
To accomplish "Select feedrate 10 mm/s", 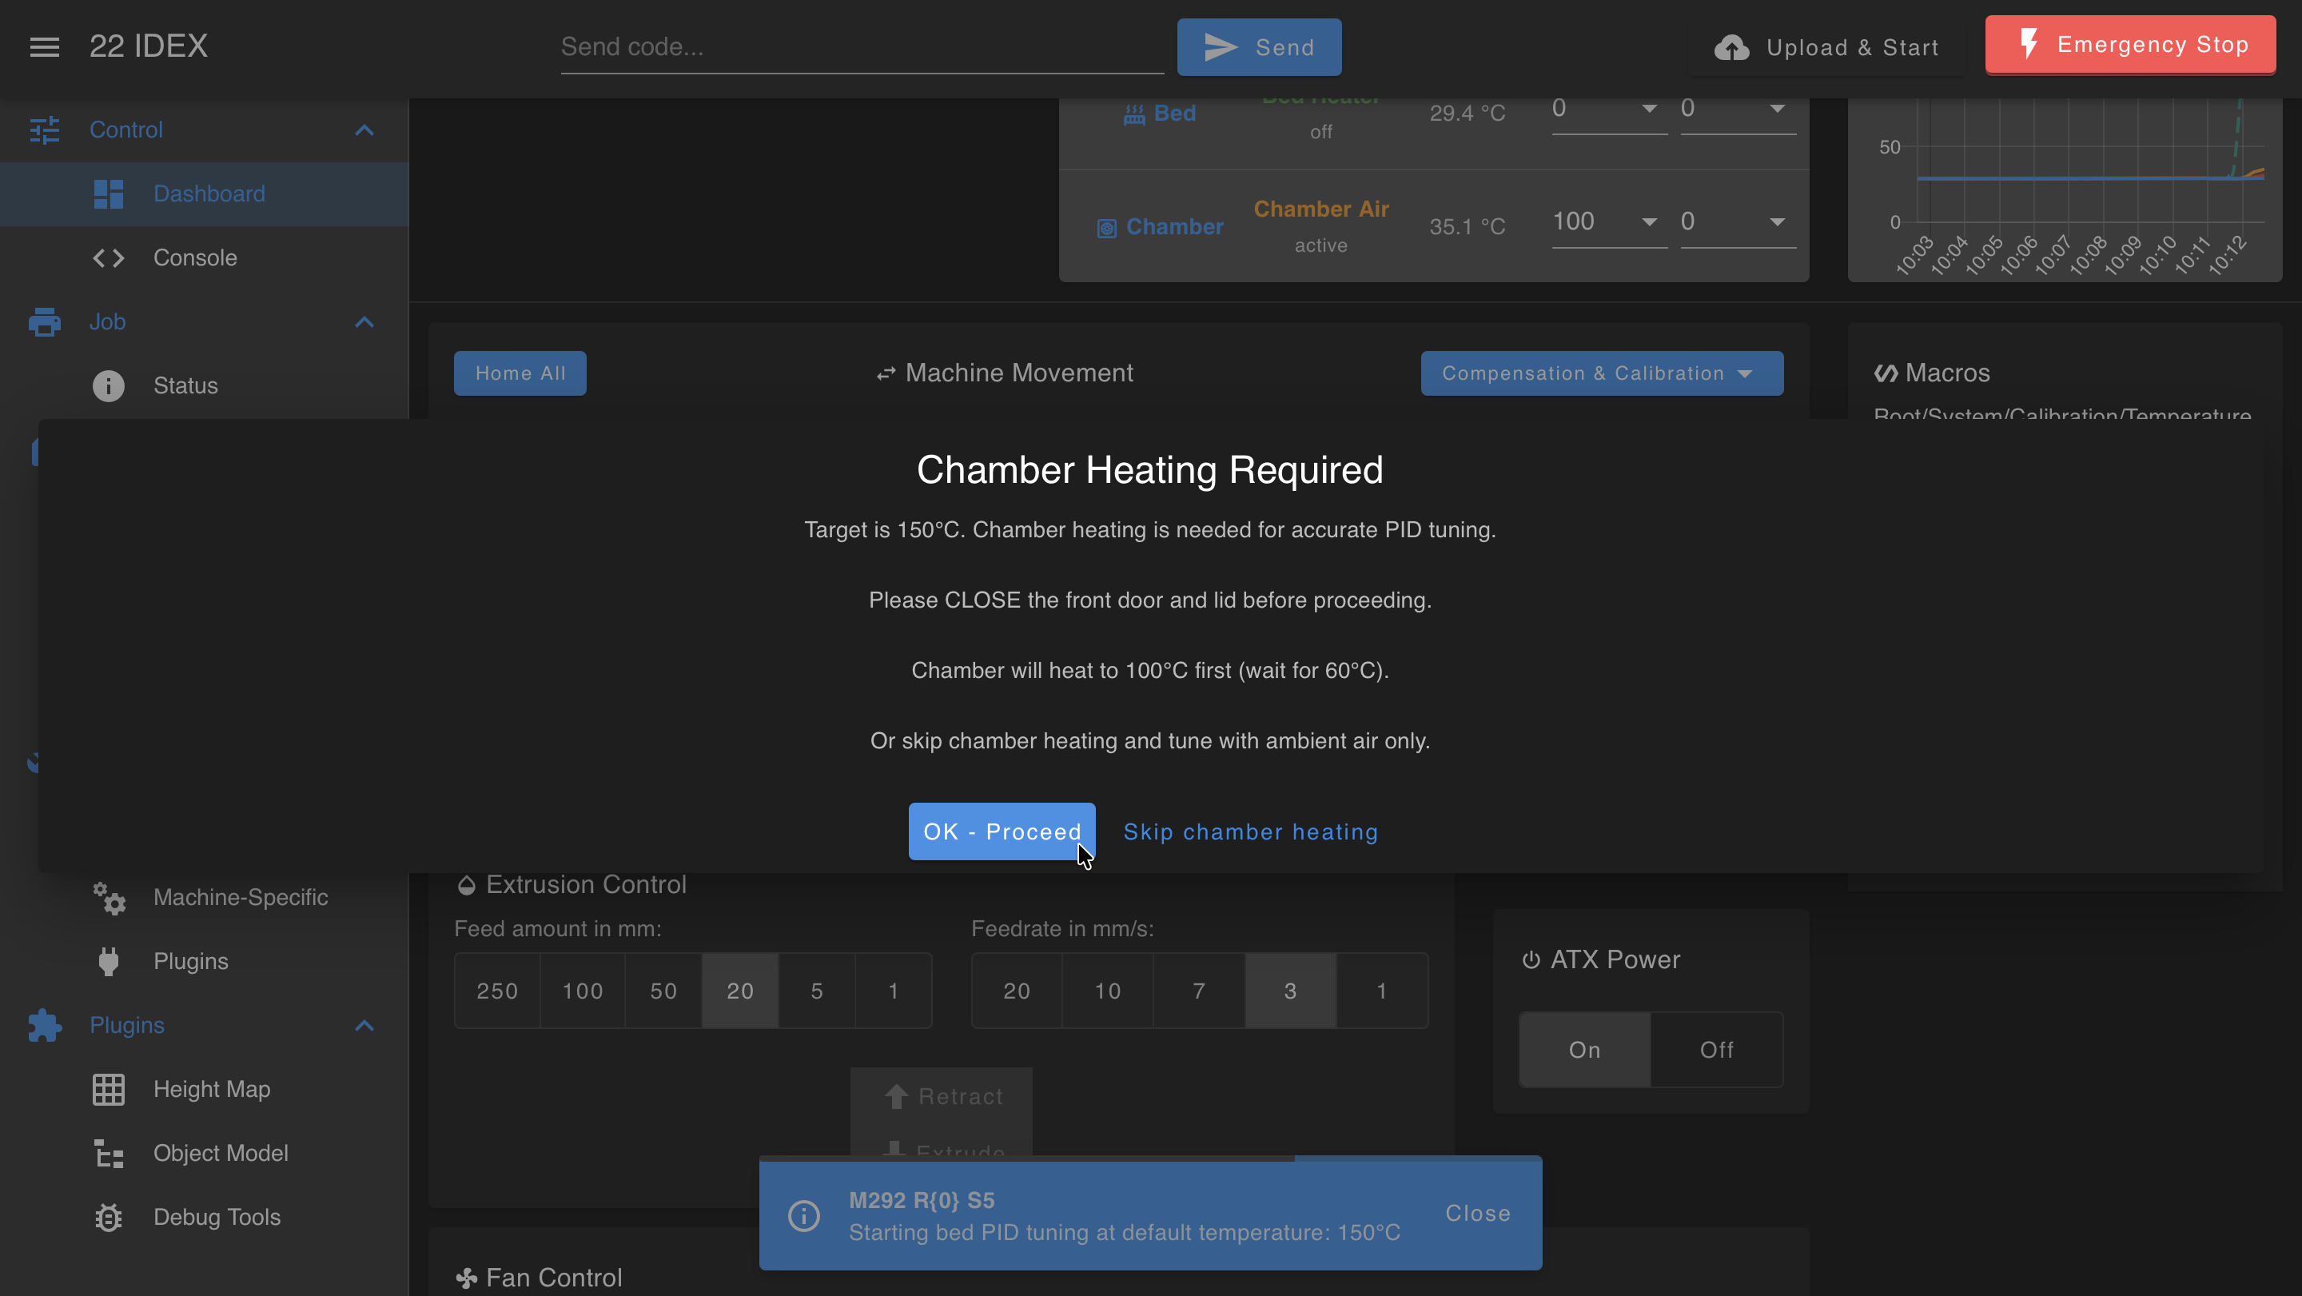I will [x=1107, y=991].
